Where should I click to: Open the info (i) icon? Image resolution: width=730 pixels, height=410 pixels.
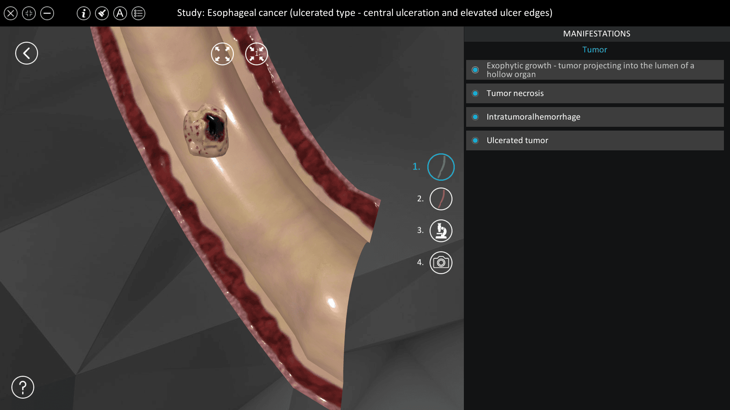[84, 13]
